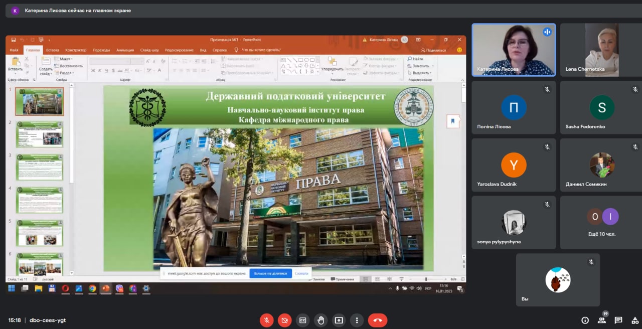This screenshot has height=329, width=642.
Task: Switch to the Анимация ribbon tab
Action: 125,50
